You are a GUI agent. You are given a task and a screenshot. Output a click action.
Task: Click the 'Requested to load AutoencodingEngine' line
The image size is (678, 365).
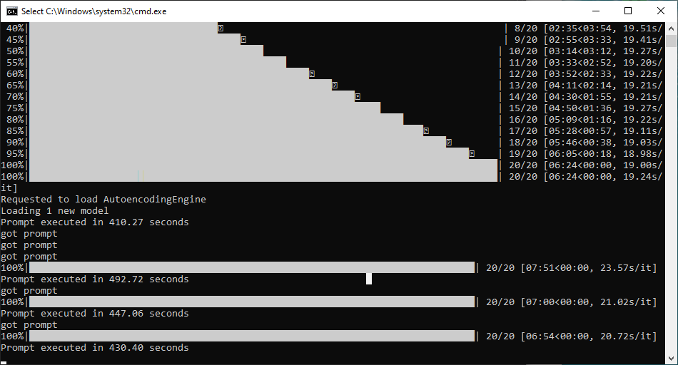103,200
